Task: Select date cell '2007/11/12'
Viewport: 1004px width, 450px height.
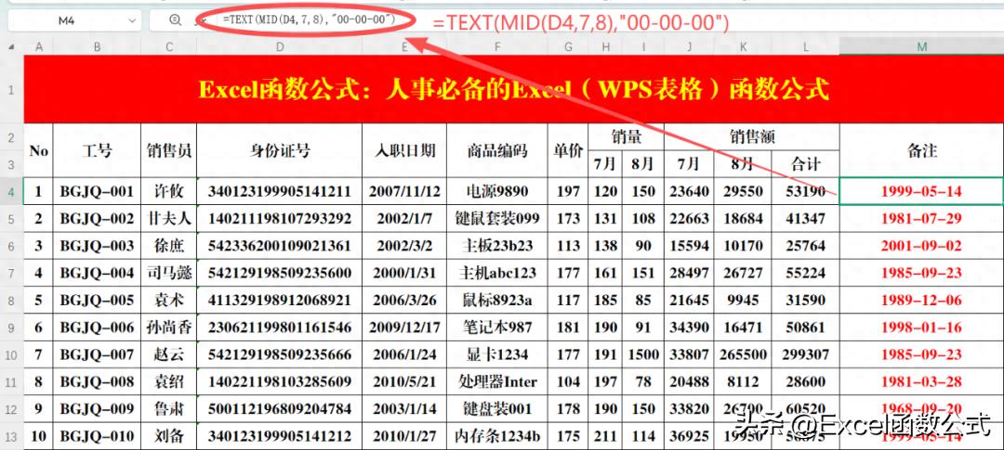Action: (404, 191)
